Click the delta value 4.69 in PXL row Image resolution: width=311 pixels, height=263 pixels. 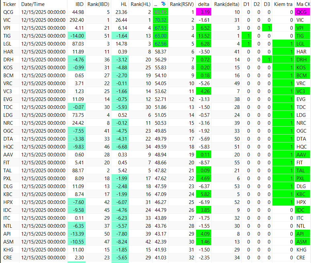click(x=204, y=179)
